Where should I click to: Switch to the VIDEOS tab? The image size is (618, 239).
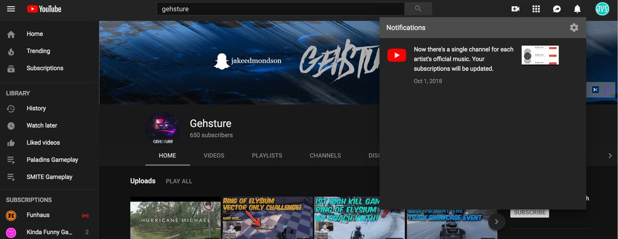click(214, 155)
